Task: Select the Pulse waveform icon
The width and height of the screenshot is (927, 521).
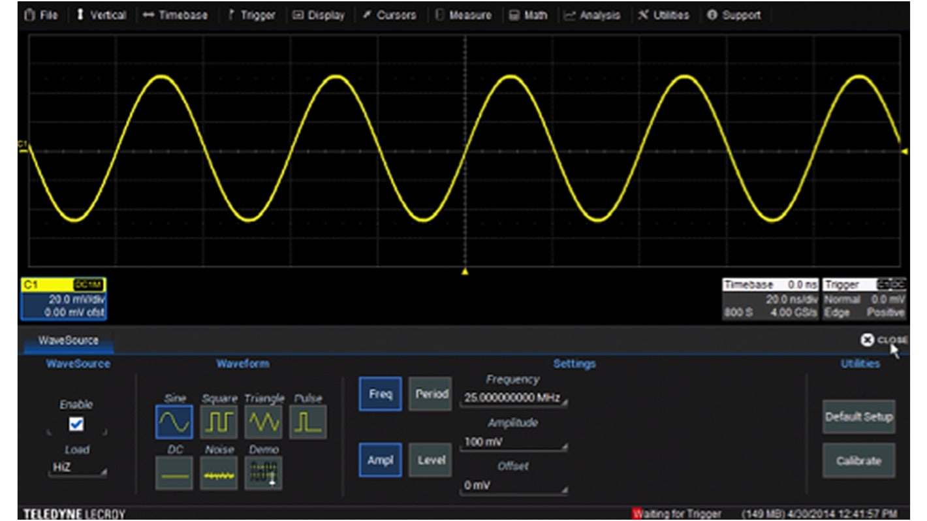Action: click(307, 422)
